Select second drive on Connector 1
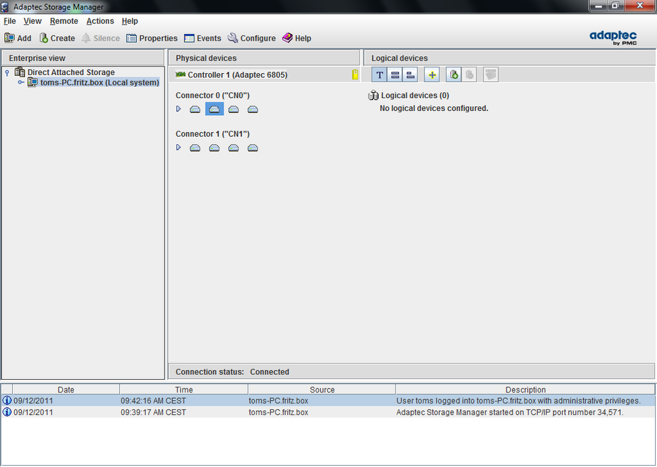The width and height of the screenshot is (657, 467). (214, 148)
